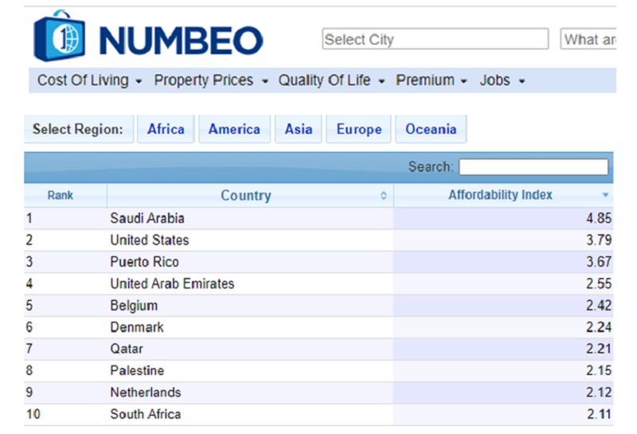Open the Property Prices menu
The height and width of the screenshot is (434, 637).
click(x=211, y=80)
